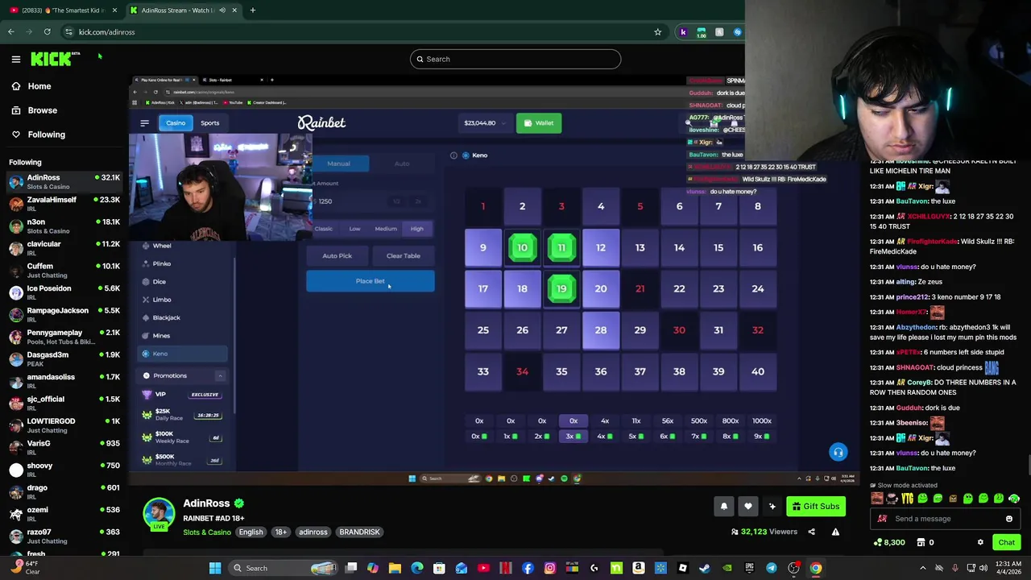The image size is (1031, 580).
Task: Click the English language tag
Action: (251, 532)
